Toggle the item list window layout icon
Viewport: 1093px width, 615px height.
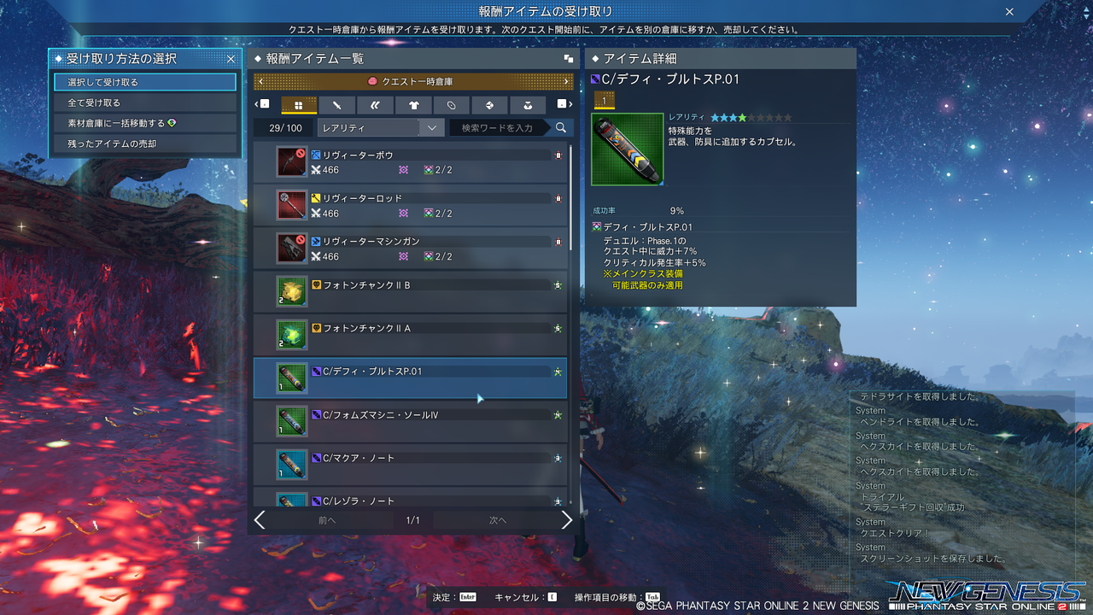tap(569, 59)
